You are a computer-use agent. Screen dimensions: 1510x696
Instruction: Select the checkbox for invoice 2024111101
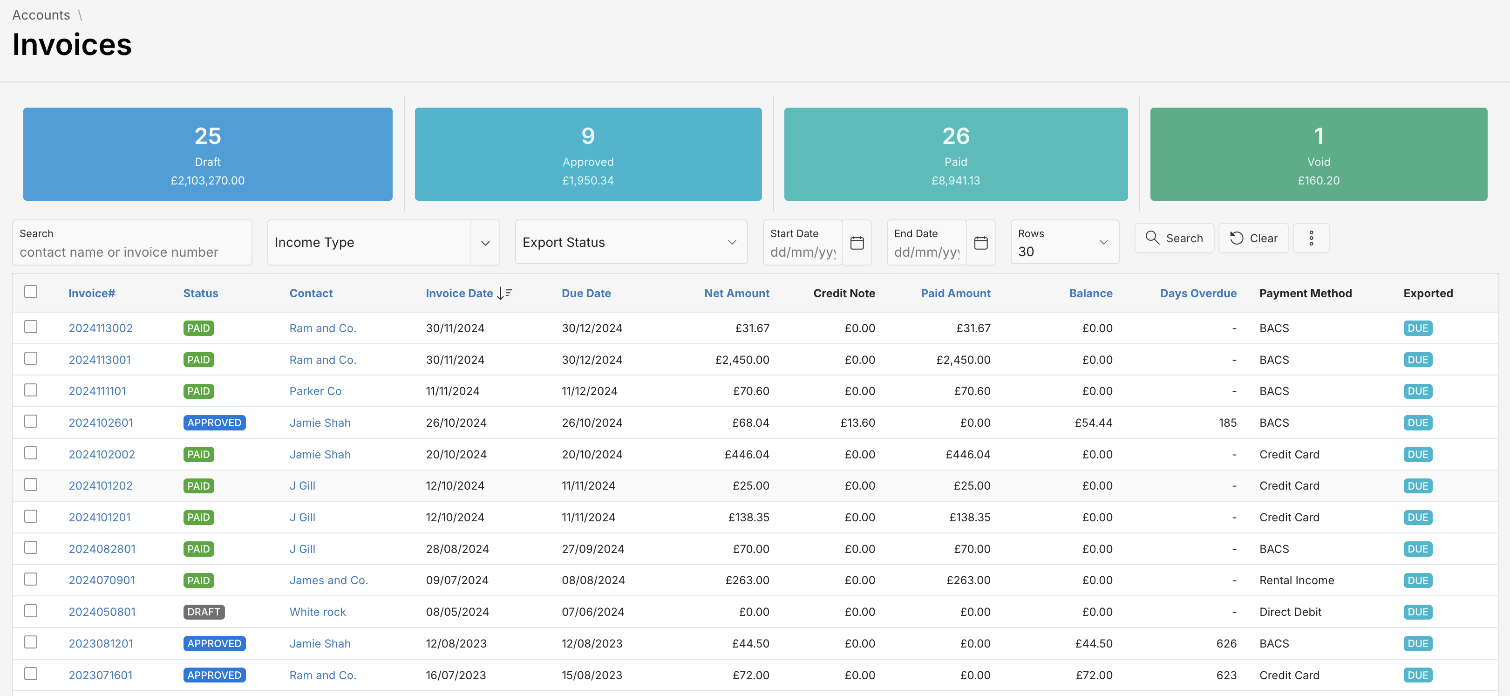tap(31, 390)
